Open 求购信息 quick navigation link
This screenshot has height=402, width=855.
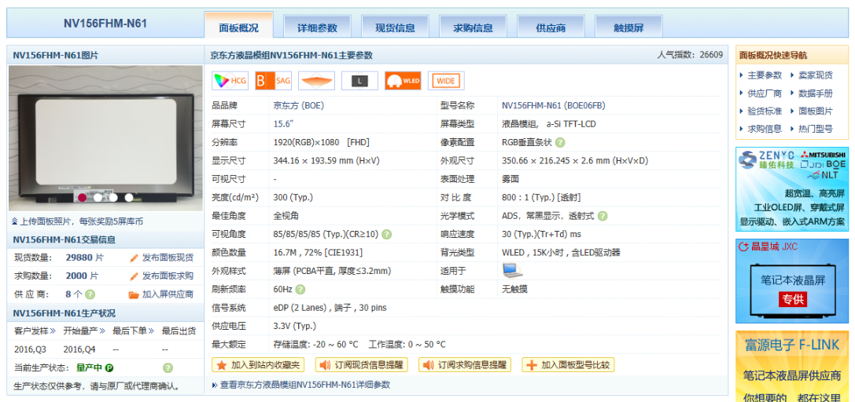(765, 129)
